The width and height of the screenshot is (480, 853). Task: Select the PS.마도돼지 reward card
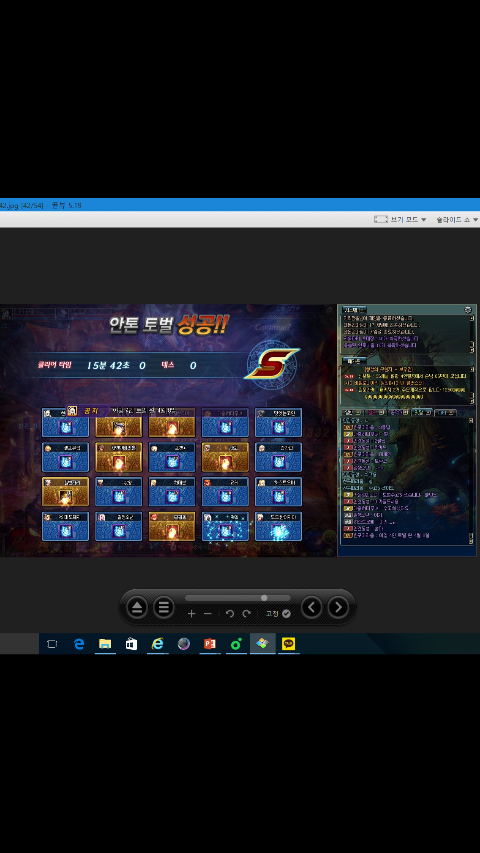tap(65, 526)
